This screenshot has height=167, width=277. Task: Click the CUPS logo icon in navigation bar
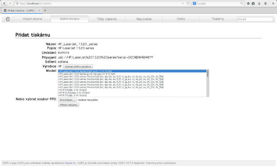point(8,19)
